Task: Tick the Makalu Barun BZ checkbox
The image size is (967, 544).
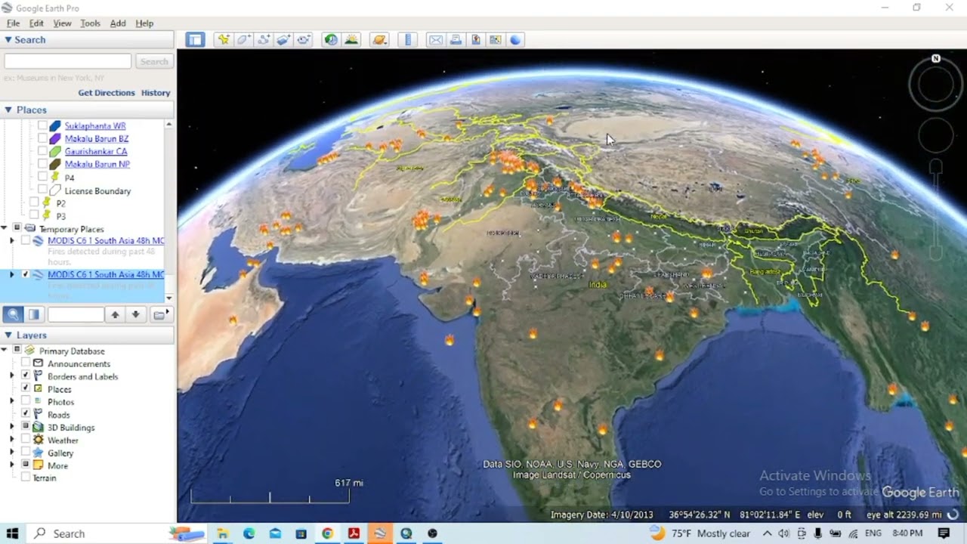Action: pos(43,139)
